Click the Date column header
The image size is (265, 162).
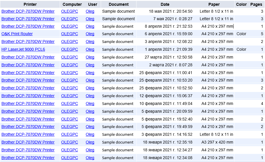[x=165, y=4]
